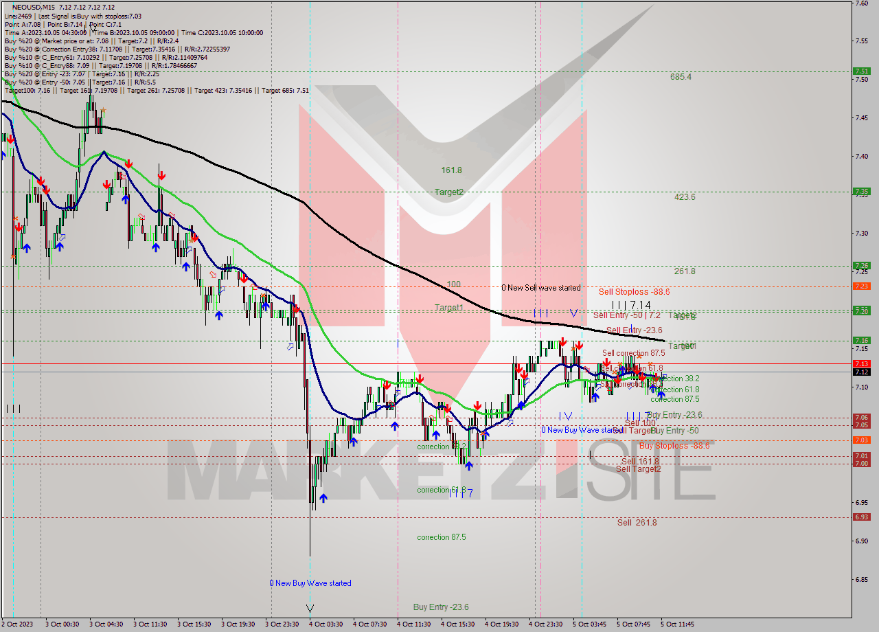Click the 'Buy Entry -50' label
The height and width of the screenshot is (632, 879).
tap(674, 431)
